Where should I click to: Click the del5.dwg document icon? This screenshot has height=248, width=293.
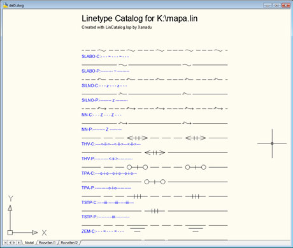(6, 5)
